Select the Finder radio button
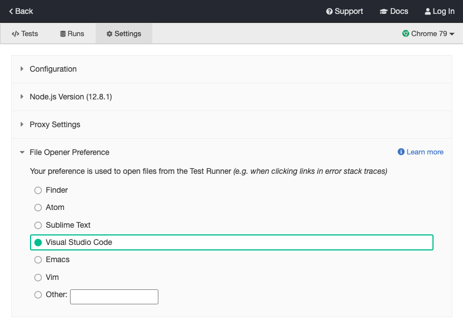 point(38,190)
